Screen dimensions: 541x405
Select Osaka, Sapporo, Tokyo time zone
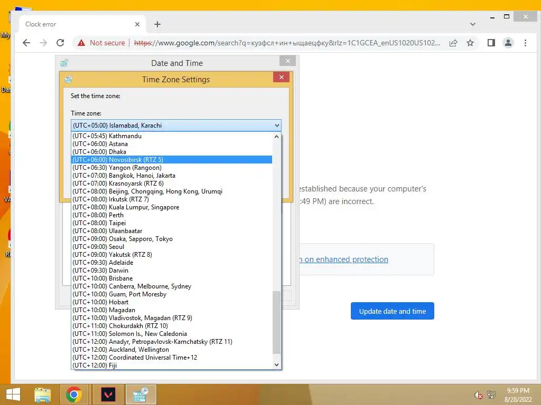(x=172, y=239)
